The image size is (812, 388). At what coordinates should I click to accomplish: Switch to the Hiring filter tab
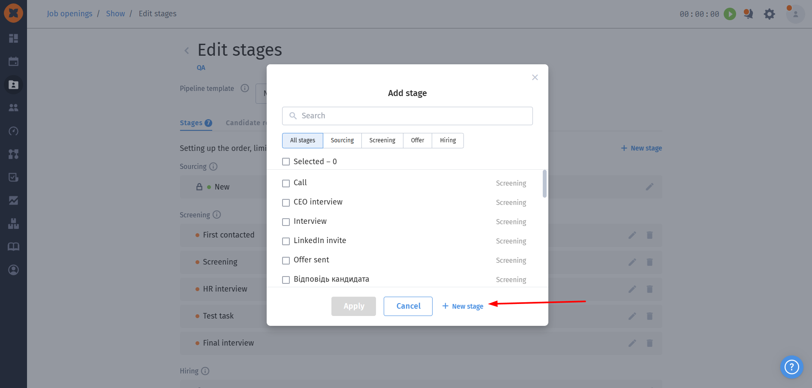point(448,141)
